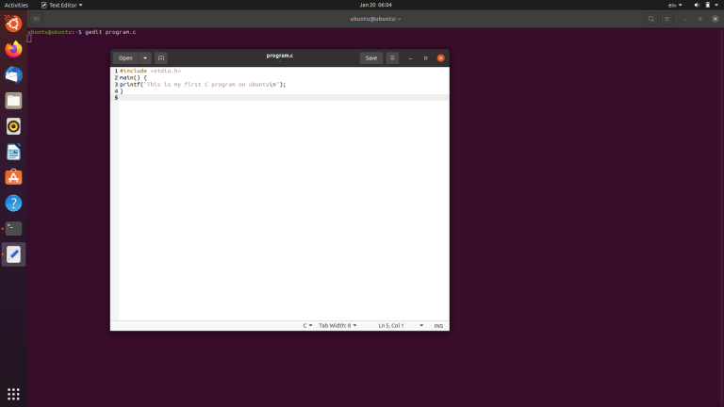
Task: Add a new terminal tab
Action: 36,19
